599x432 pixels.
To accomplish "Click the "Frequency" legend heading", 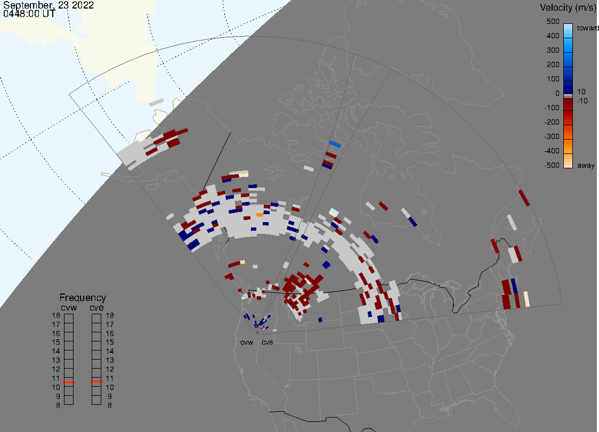I will point(83,298).
